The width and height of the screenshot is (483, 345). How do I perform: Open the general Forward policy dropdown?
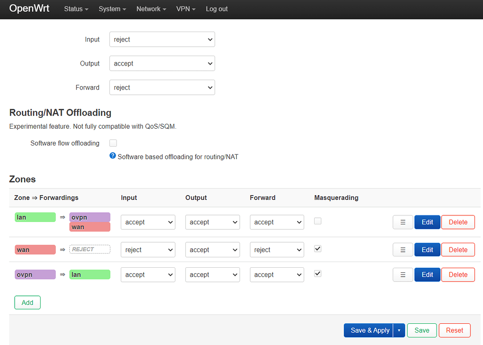(162, 88)
